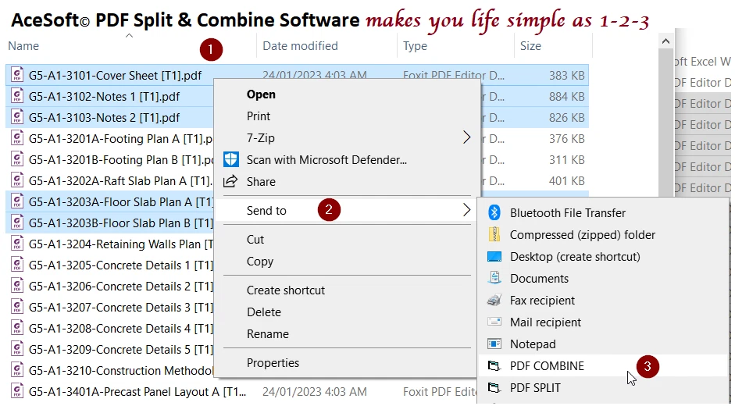This screenshot has height=406, width=735.
Task: Expand the 7-Zip submenu arrow
Action: pyautogui.click(x=466, y=137)
